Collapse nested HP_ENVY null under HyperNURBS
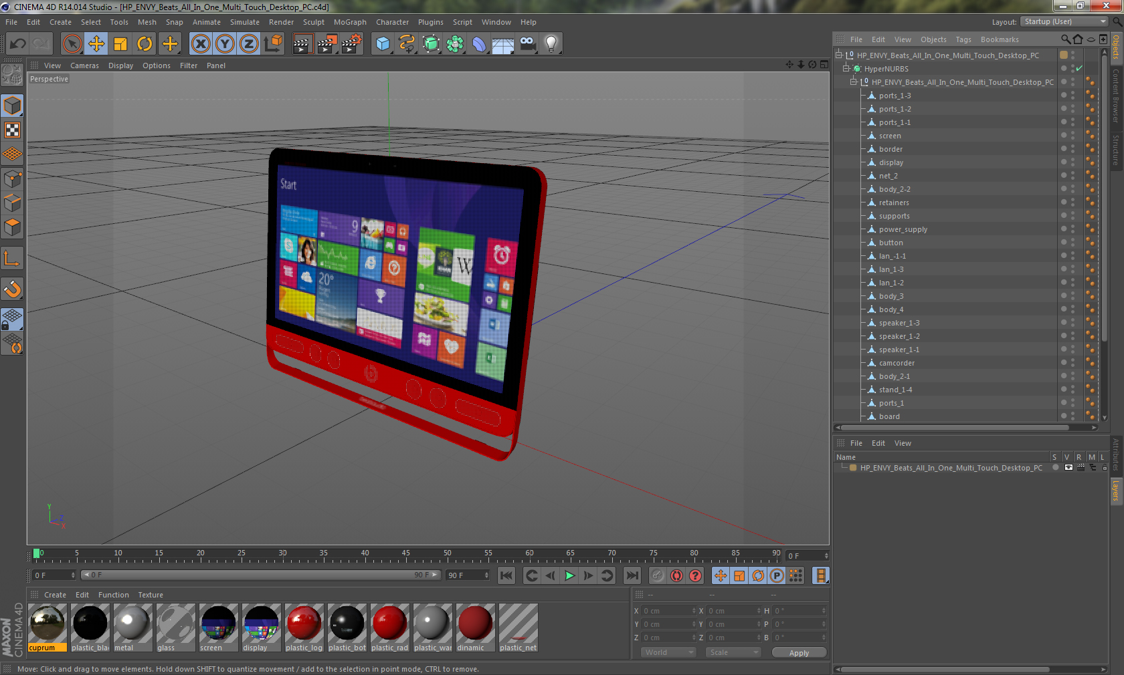 (854, 82)
